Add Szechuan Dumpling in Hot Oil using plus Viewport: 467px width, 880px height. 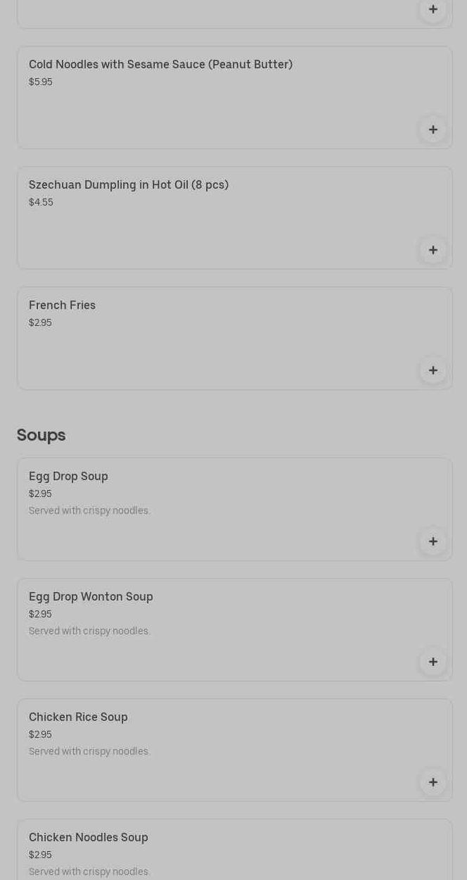pyautogui.click(x=433, y=250)
